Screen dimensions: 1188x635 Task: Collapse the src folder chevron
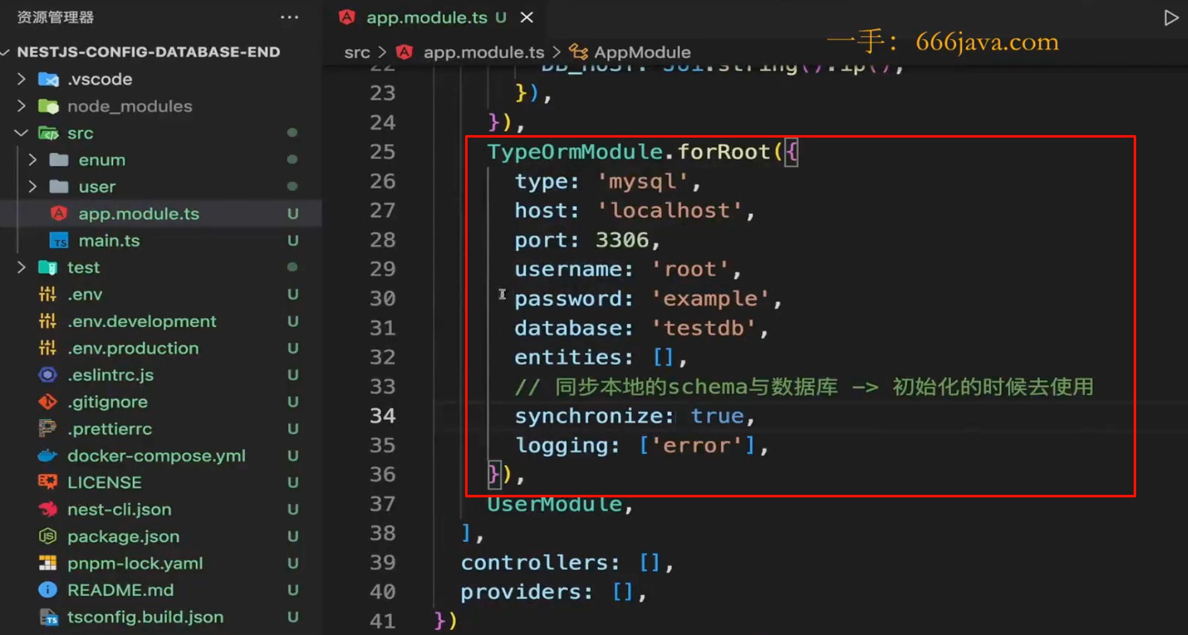tap(21, 133)
